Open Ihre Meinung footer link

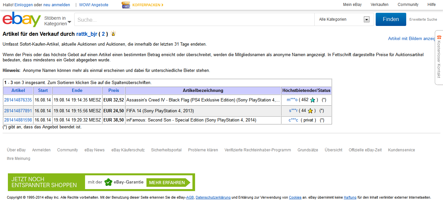18,159
